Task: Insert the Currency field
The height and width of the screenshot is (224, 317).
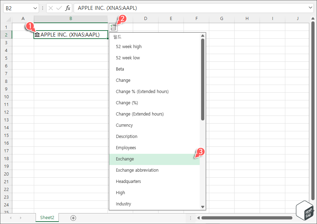Action: [155, 125]
